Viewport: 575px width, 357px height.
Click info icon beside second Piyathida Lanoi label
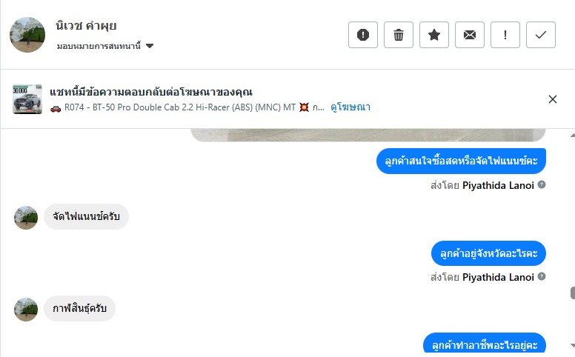(542, 276)
